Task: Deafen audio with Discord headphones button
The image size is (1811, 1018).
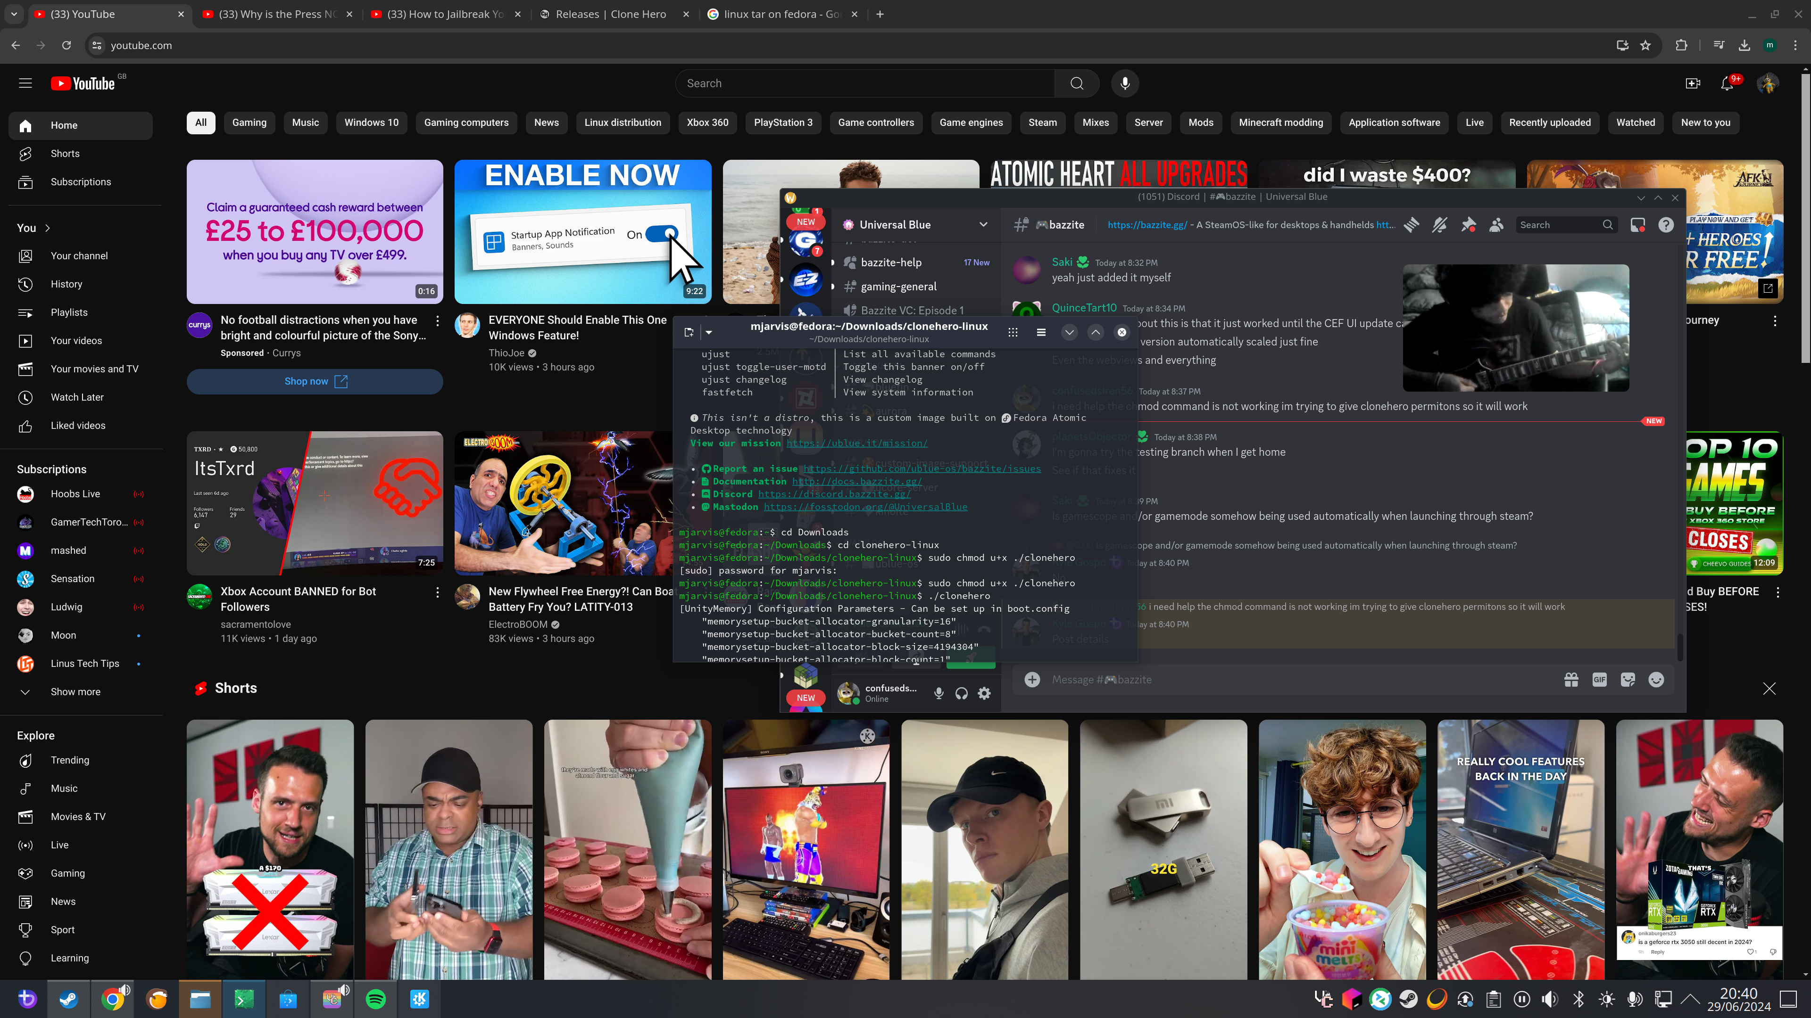Action: pyautogui.click(x=961, y=693)
